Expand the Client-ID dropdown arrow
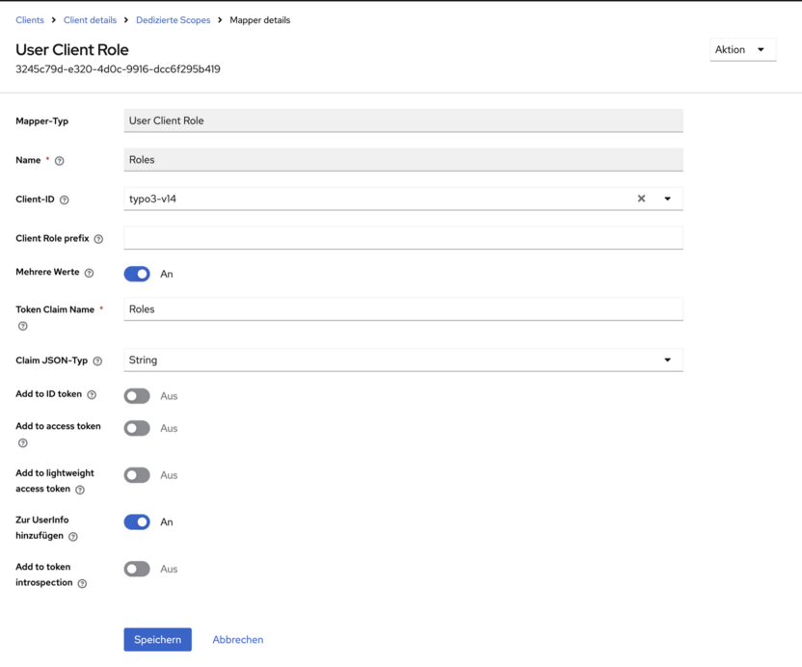The width and height of the screenshot is (802, 667). coord(667,199)
